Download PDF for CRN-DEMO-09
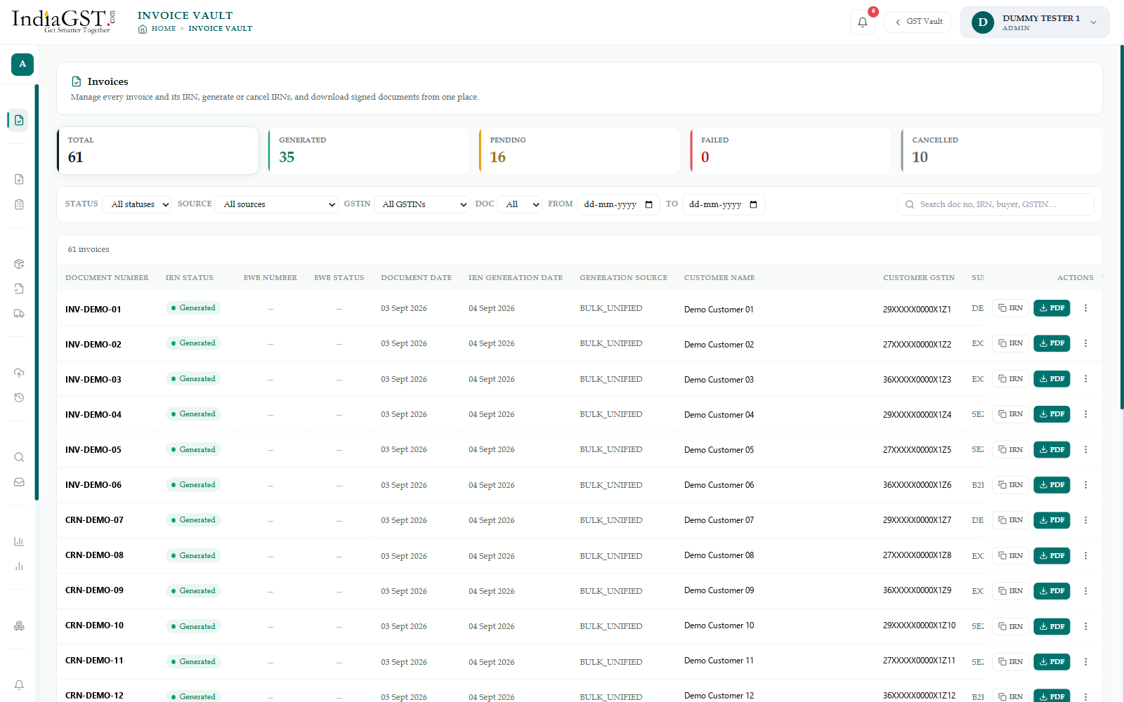The height and width of the screenshot is (702, 1124). click(1052, 591)
